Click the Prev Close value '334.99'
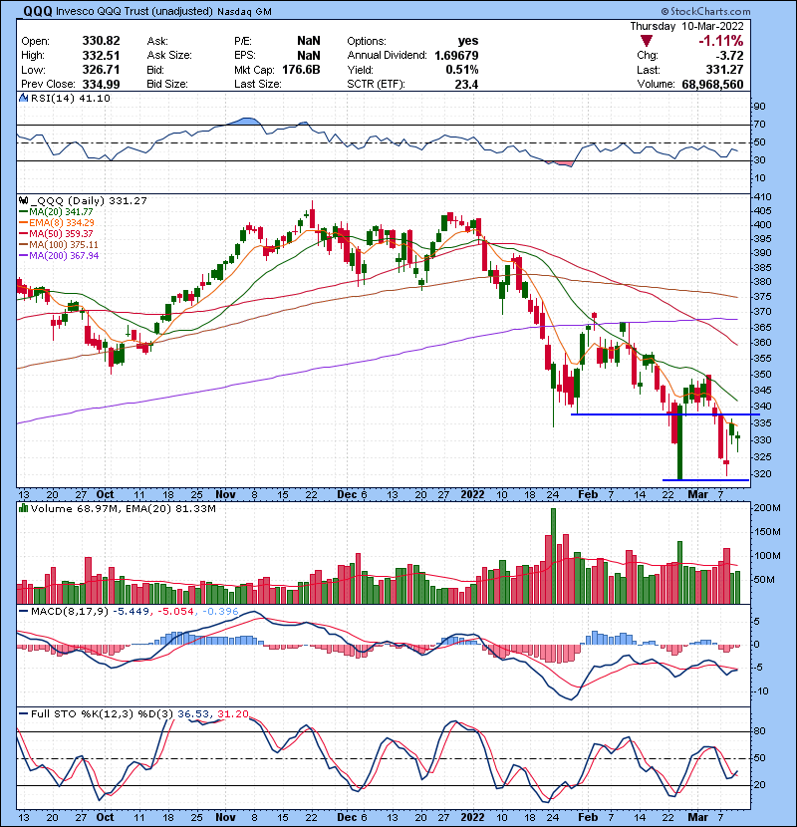The image size is (797, 827). pos(101,85)
